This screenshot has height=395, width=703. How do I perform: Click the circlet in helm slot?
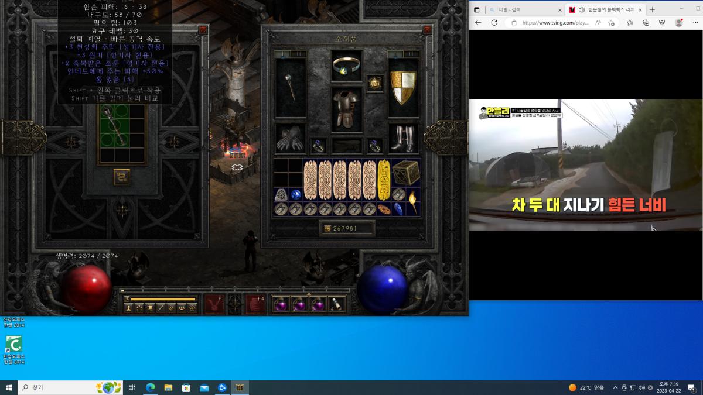pos(347,66)
